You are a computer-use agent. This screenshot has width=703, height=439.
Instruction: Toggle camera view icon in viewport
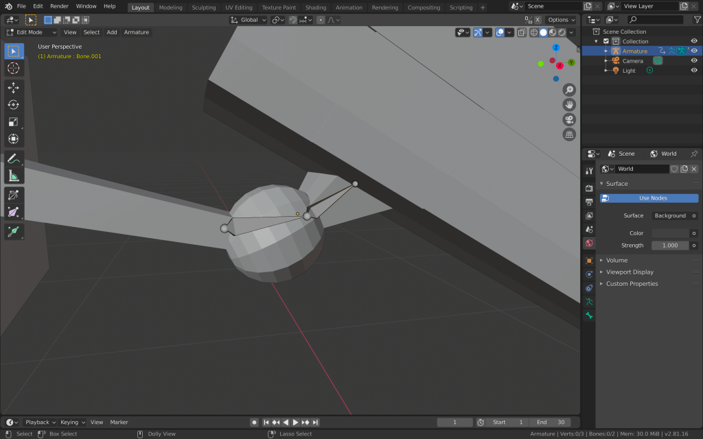pos(569,119)
